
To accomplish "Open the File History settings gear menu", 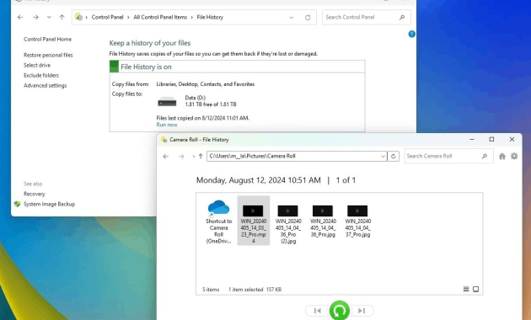I will [514, 156].
